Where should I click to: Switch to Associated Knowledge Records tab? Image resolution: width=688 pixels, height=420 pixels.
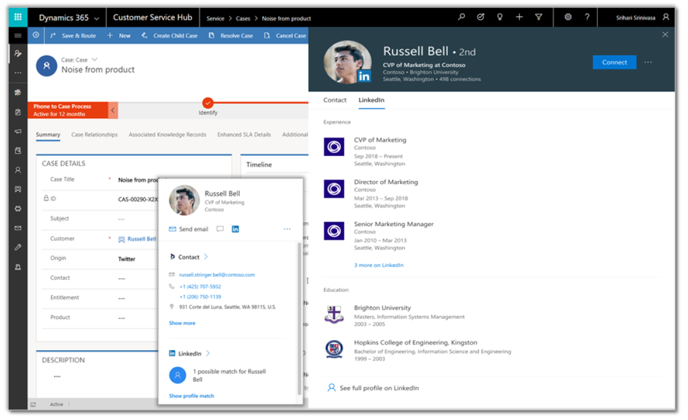[x=167, y=134]
